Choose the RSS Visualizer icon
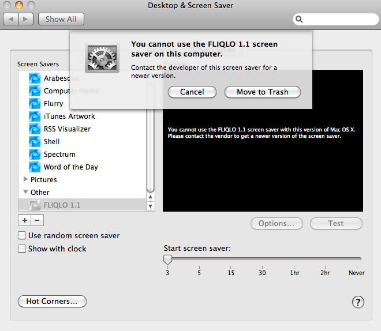The image size is (381, 331). point(35,129)
